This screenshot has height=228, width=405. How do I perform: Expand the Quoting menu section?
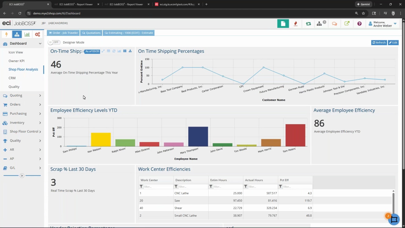pyautogui.click(x=22, y=95)
